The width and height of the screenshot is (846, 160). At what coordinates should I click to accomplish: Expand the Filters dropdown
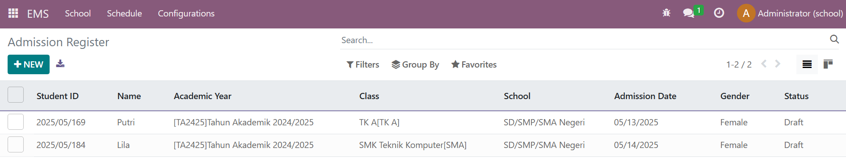coord(363,64)
